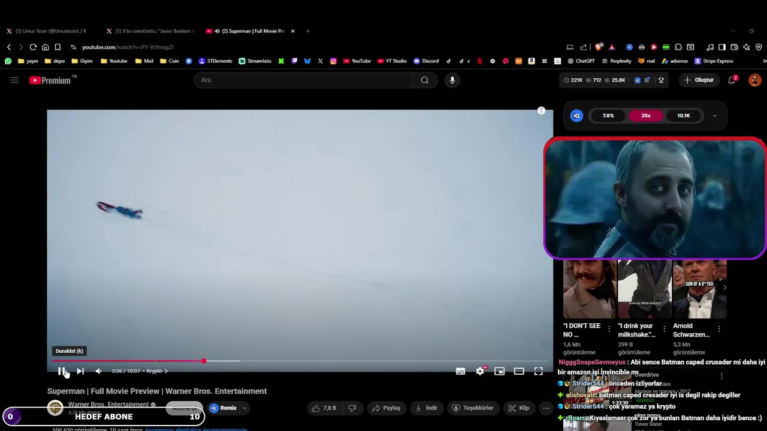The width and height of the screenshot is (767, 431).
Task: Reload the current page
Action: pyautogui.click(x=33, y=47)
